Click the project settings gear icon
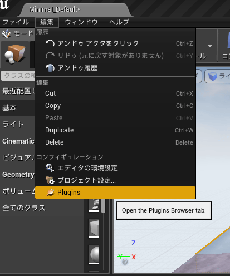 [50, 180]
